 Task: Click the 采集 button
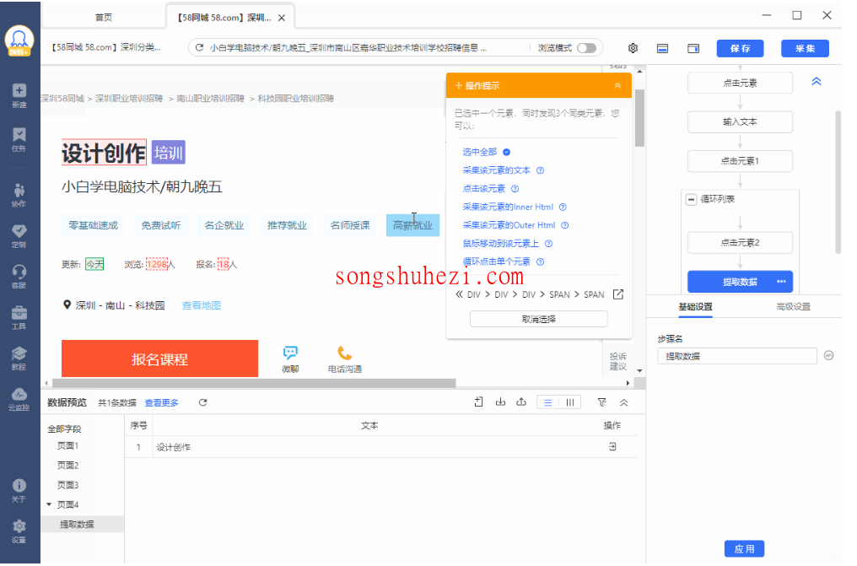(805, 49)
